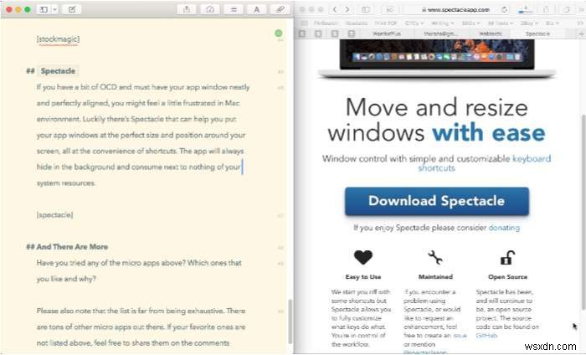Click the 'Easy to Use' label

point(362,277)
